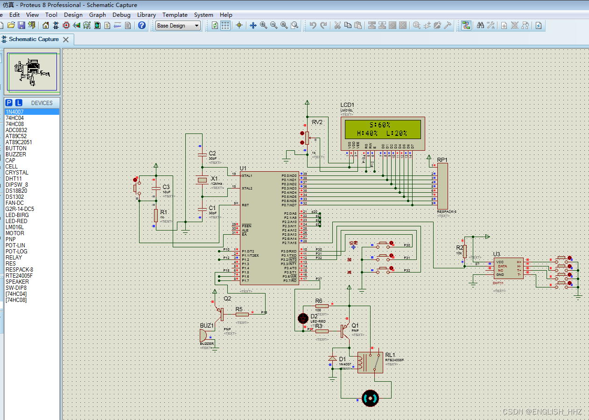Open the 3D Visualizer icon
The image size is (589, 420).
click(x=77, y=25)
